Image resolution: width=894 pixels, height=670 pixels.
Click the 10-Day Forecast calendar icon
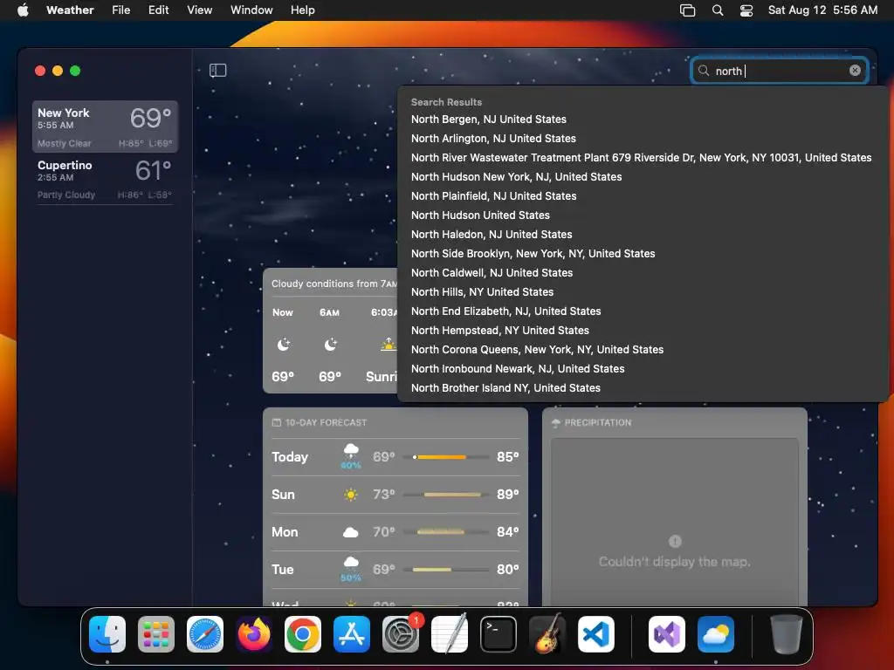click(x=277, y=422)
